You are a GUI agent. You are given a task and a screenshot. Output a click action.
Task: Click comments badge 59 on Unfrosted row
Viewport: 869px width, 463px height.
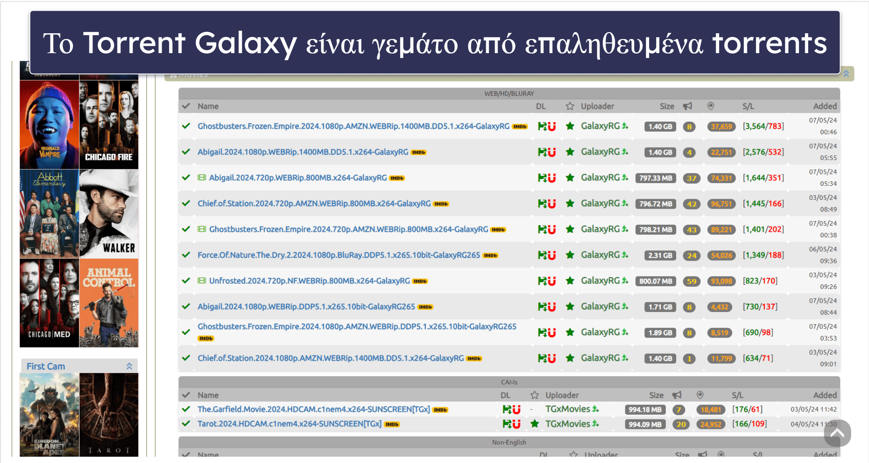(691, 281)
